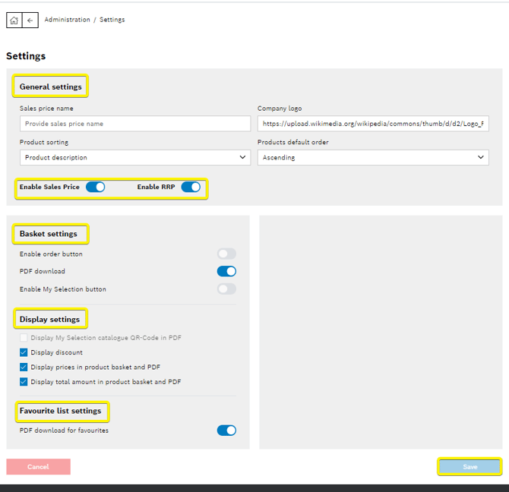Toggle the Enable RRP switch
The width and height of the screenshot is (509, 492).
click(191, 187)
